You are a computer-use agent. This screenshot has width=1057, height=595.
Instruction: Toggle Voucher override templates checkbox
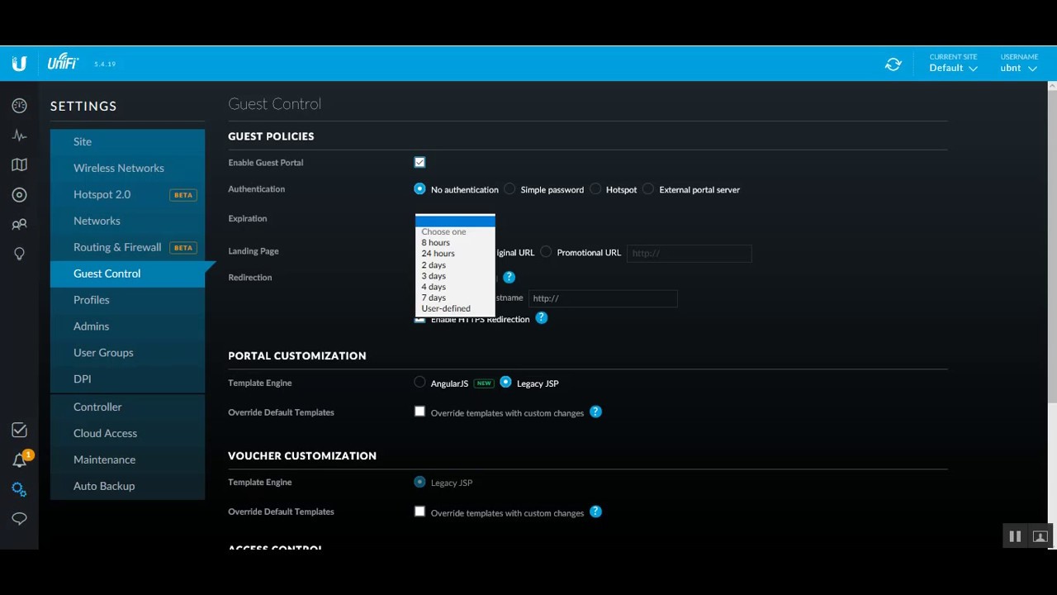tap(419, 512)
